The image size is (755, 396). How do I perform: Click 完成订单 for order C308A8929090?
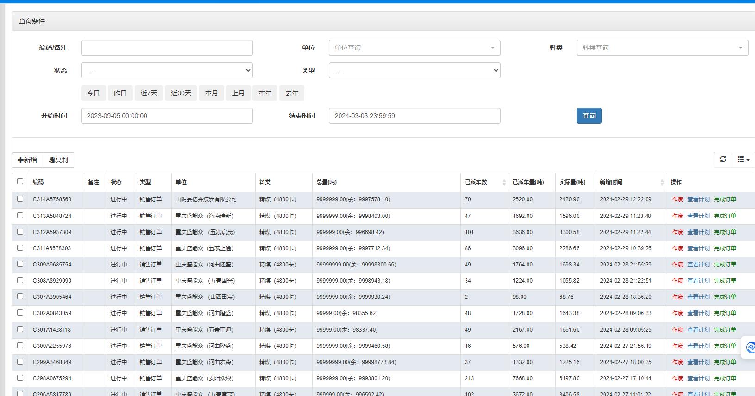pos(725,281)
